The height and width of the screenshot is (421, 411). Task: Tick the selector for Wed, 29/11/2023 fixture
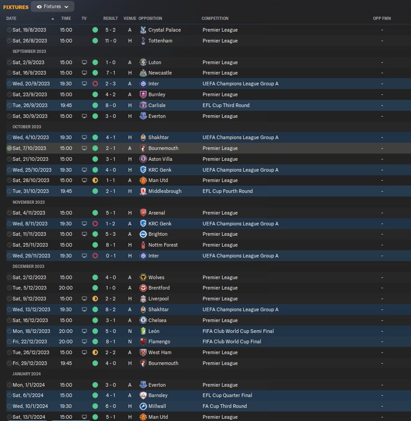(9, 256)
